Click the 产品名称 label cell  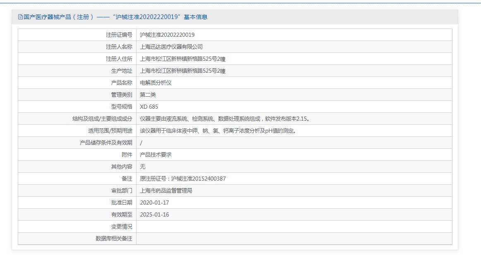[x=77, y=83]
